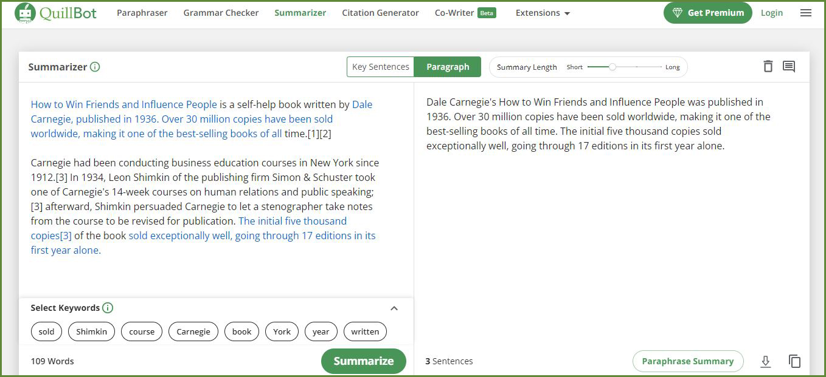Open the Extensions dropdown menu

tap(543, 13)
